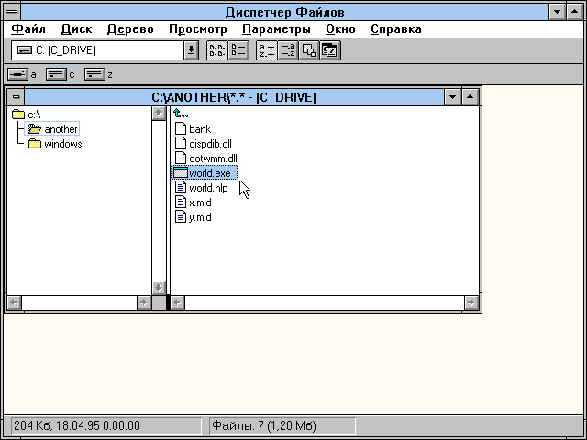The image size is (587, 440).
Task: Select the file name y.mid
Action: point(200,217)
